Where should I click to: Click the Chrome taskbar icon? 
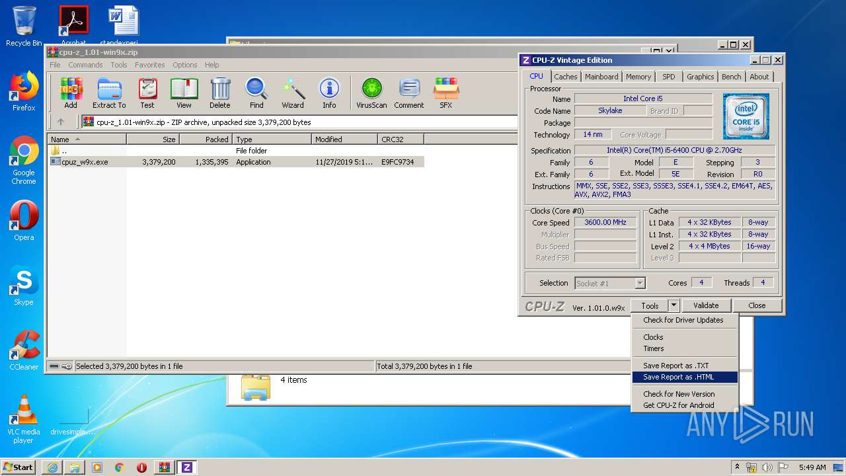pos(119,467)
